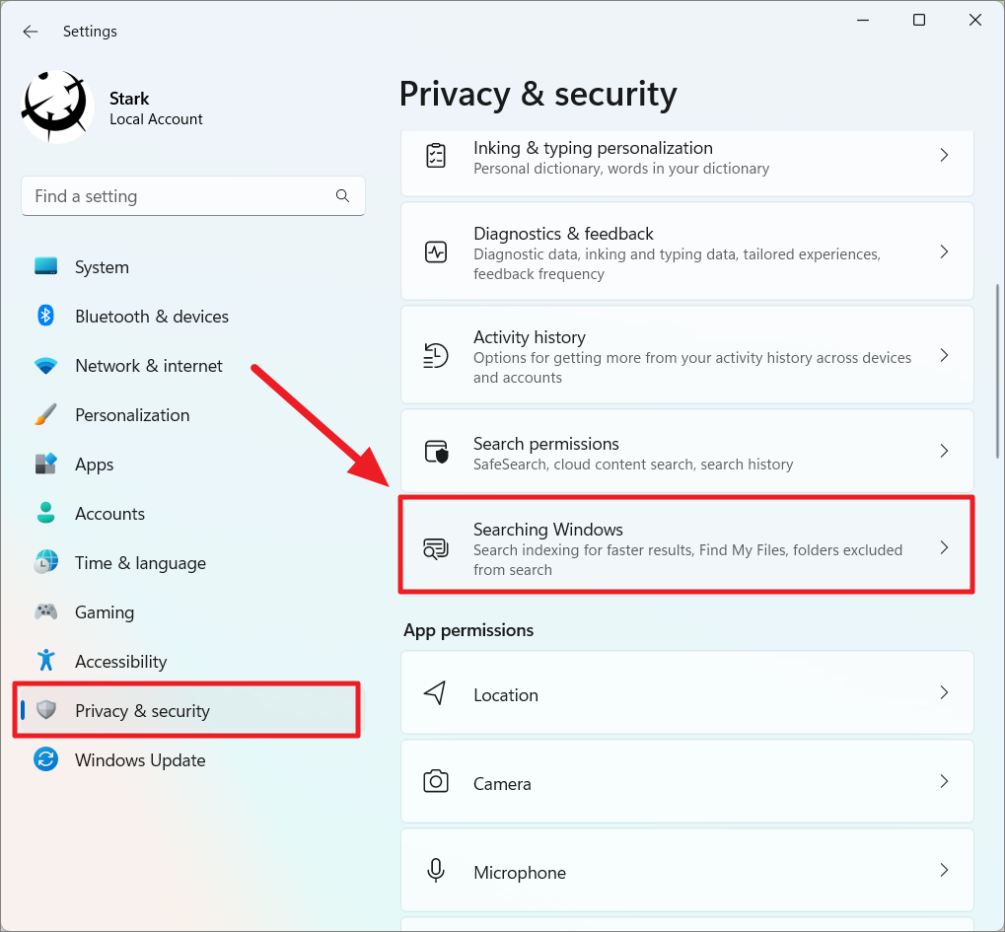The image size is (1005, 932).
Task: Click the Accessibility figure icon
Action: coord(45,660)
